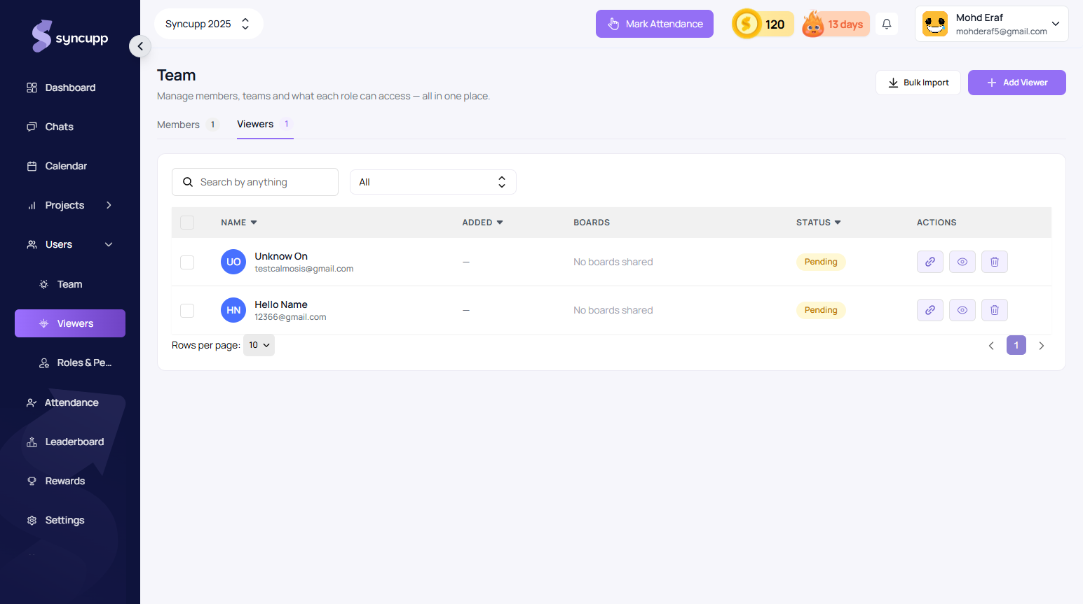Open the Projects section
Screen dimensions: 1083x604
pyautogui.click(x=64, y=205)
